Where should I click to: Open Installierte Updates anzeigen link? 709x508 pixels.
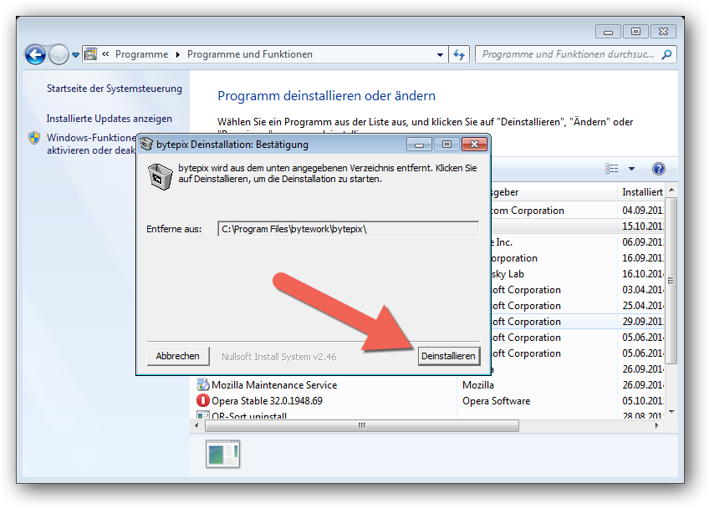[109, 119]
